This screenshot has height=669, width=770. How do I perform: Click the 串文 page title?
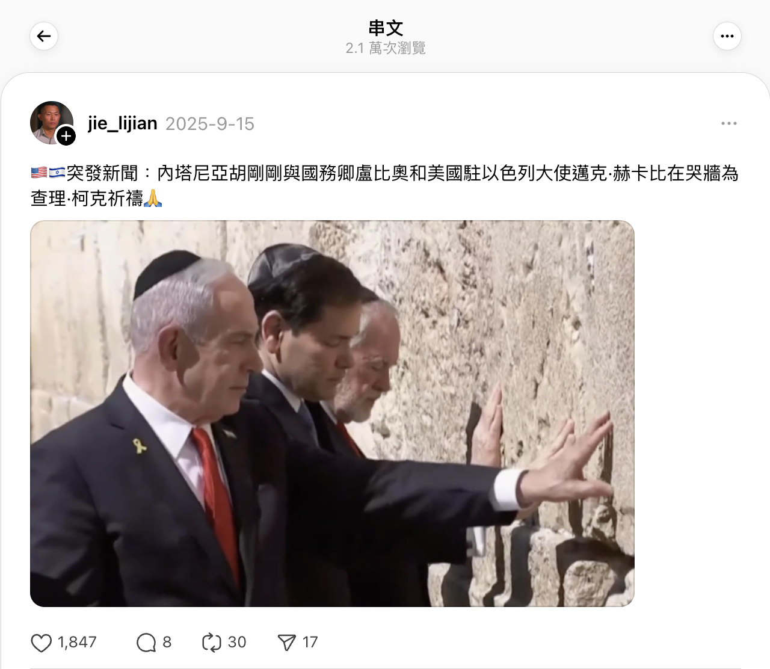click(386, 28)
